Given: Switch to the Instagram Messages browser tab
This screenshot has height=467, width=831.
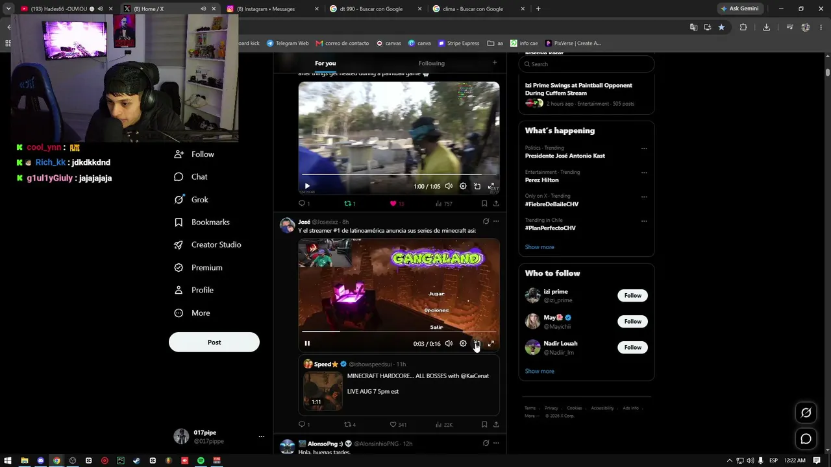Looking at the screenshot, I should 273,9.
